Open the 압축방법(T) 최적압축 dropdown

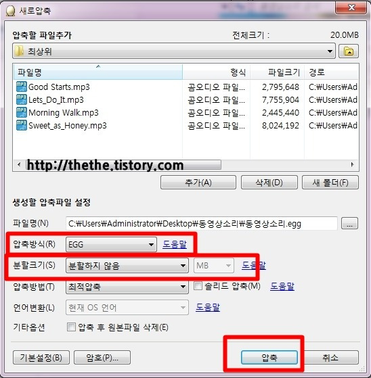coord(127,287)
